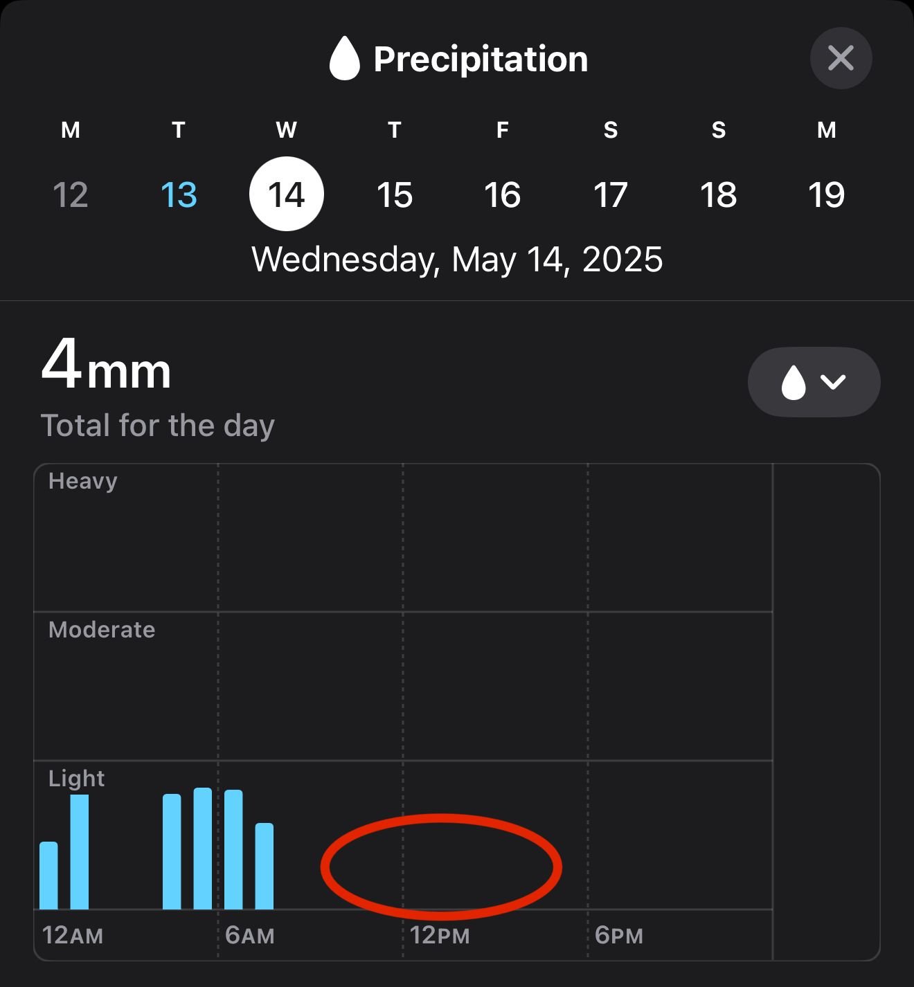Select Thursday the 15th
The image size is (914, 987).
coord(395,194)
